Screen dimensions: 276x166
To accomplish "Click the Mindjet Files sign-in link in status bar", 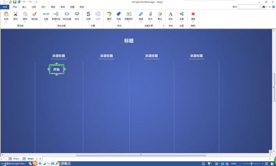I will (14, 164).
